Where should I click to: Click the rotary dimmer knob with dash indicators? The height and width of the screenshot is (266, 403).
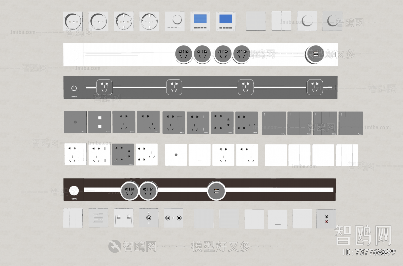[x=175, y=21]
